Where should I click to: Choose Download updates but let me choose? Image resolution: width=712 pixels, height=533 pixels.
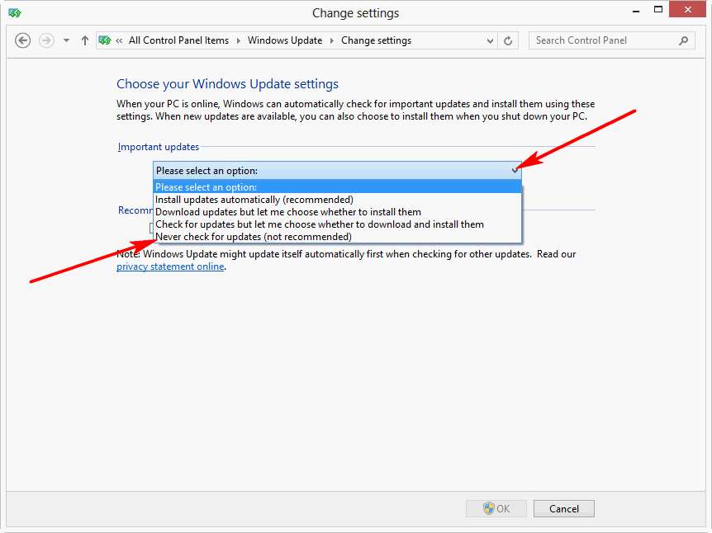pyautogui.click(x=337, y=212)
